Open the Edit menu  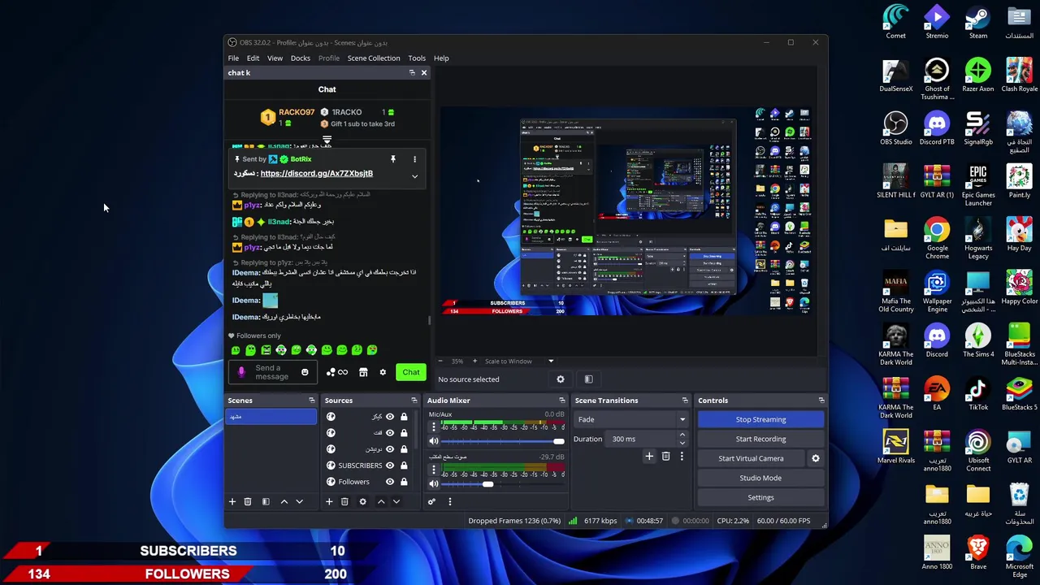[253, 58]
